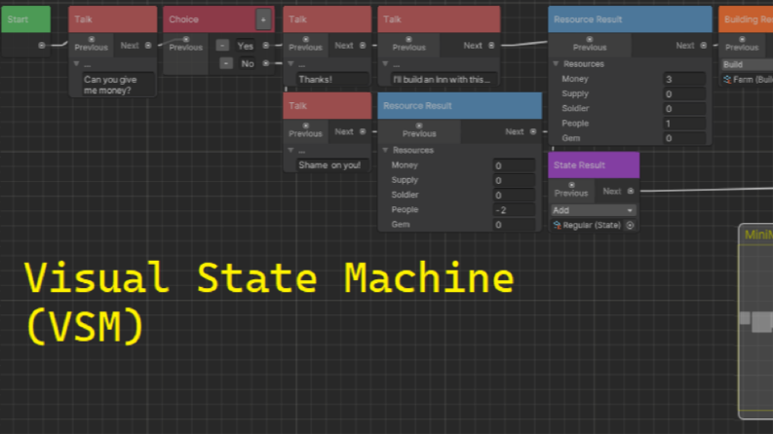Select header of the 'Thanks!' Talk node
Image resolution: width=773 pixels, height=434 pixels.
click(327, 19)
